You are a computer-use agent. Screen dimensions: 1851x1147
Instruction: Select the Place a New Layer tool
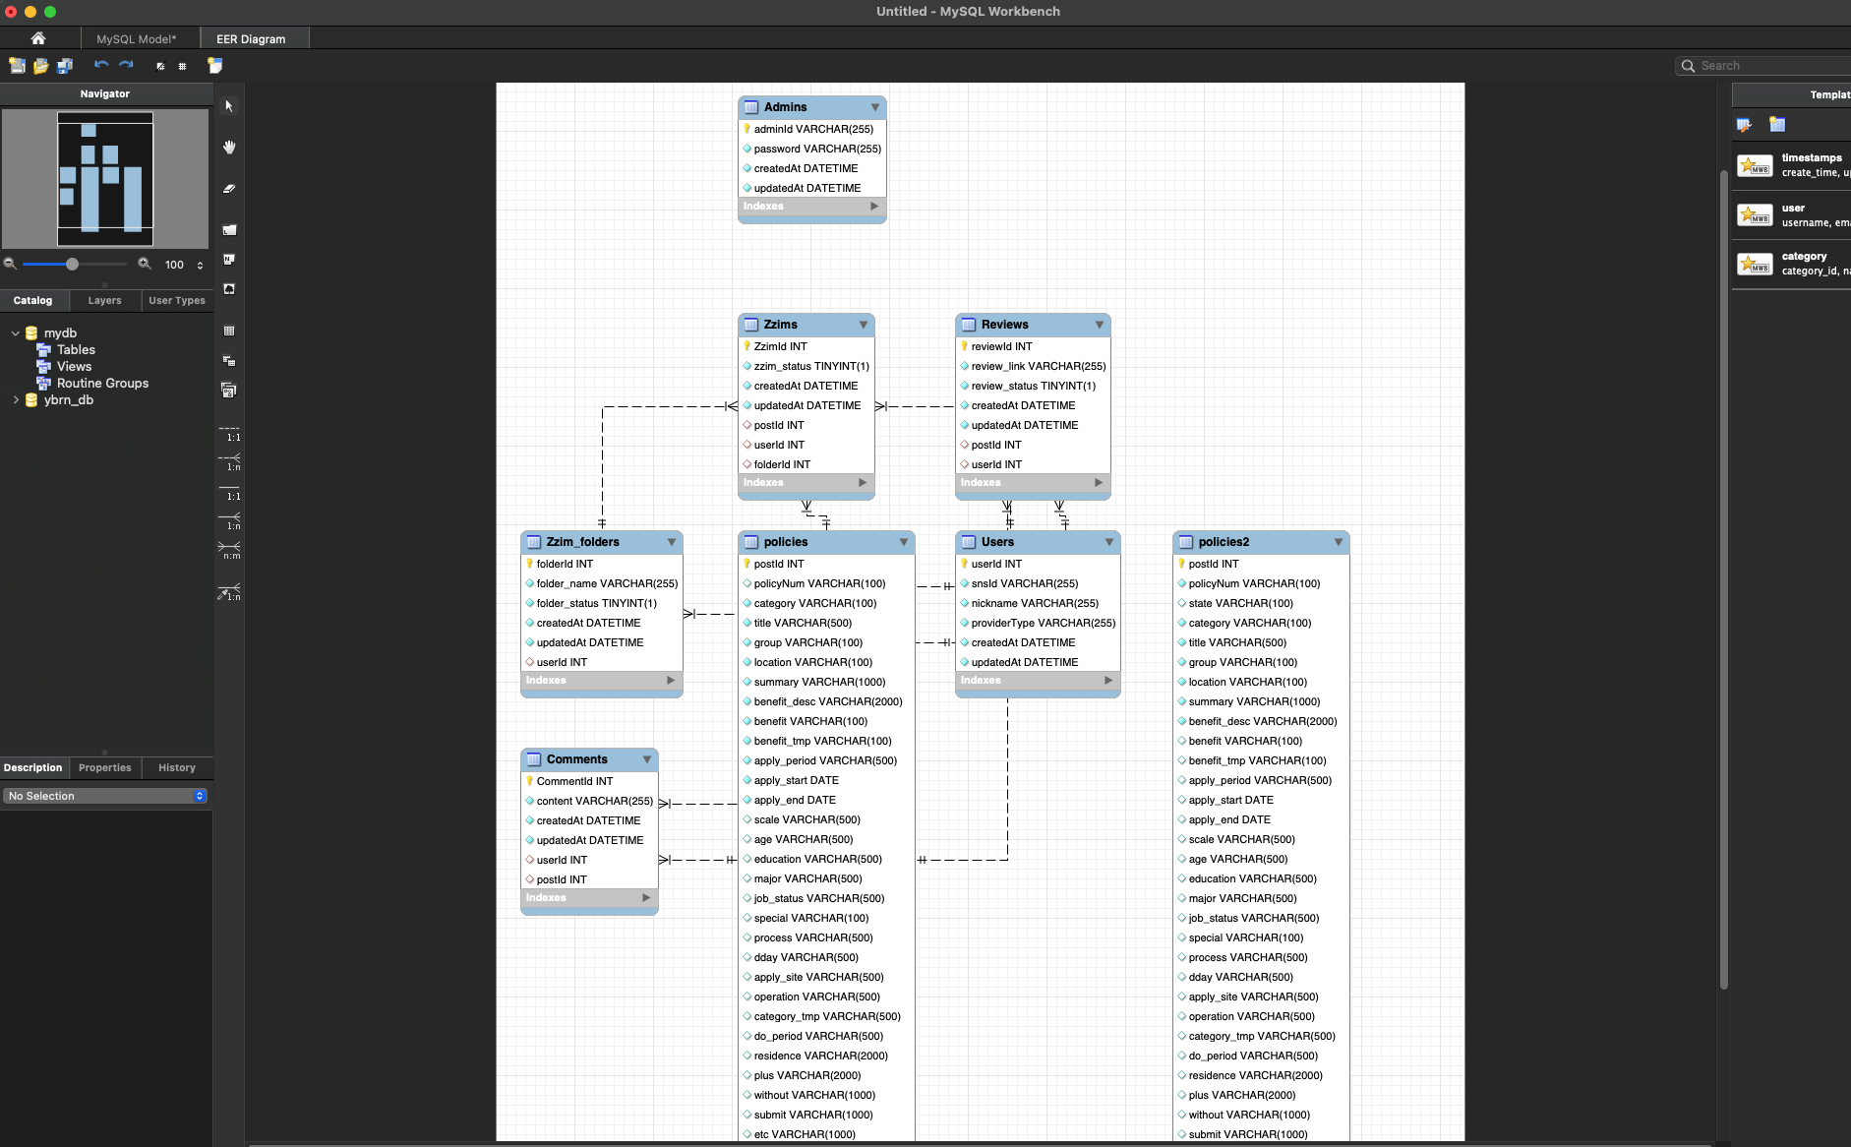229,229
